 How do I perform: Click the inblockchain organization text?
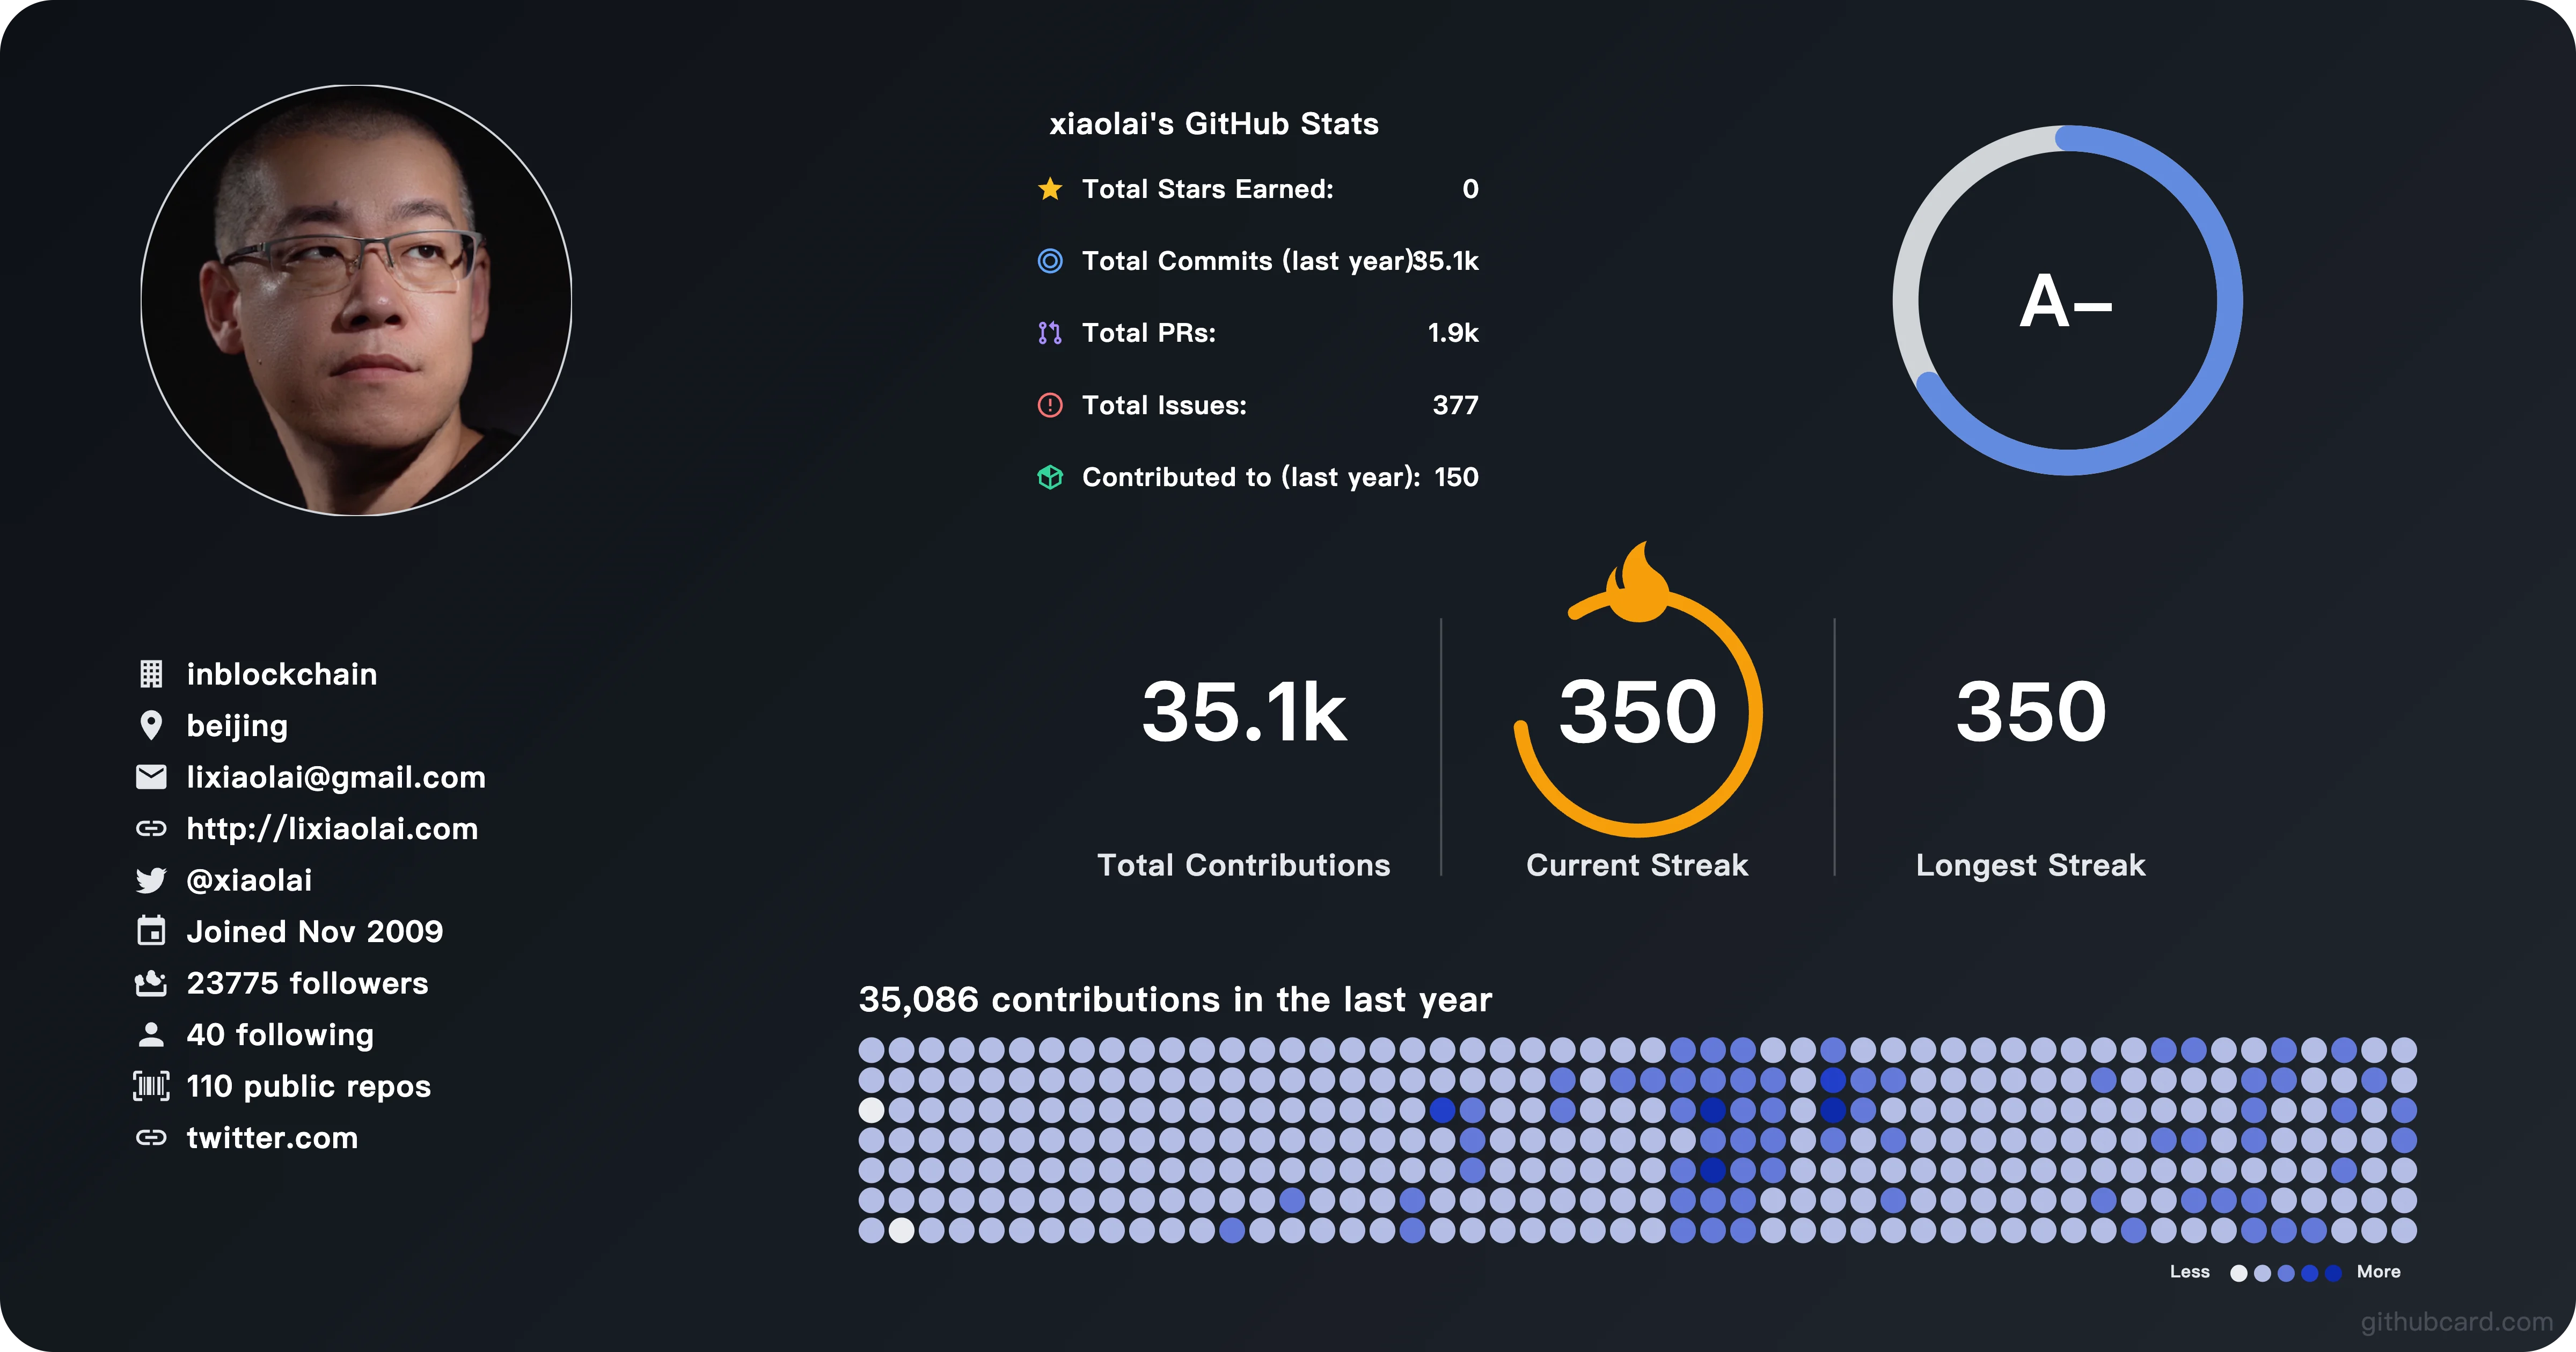[x=282, y=674]
